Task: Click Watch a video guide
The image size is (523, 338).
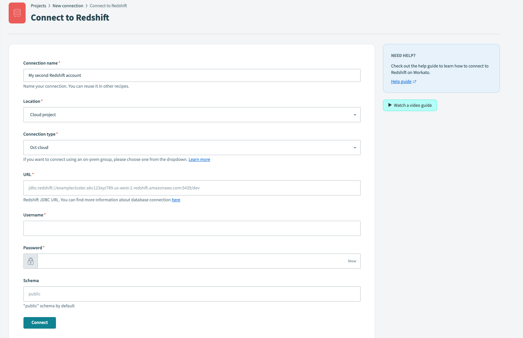Action: pyautogui.click(x=410, y=105)
